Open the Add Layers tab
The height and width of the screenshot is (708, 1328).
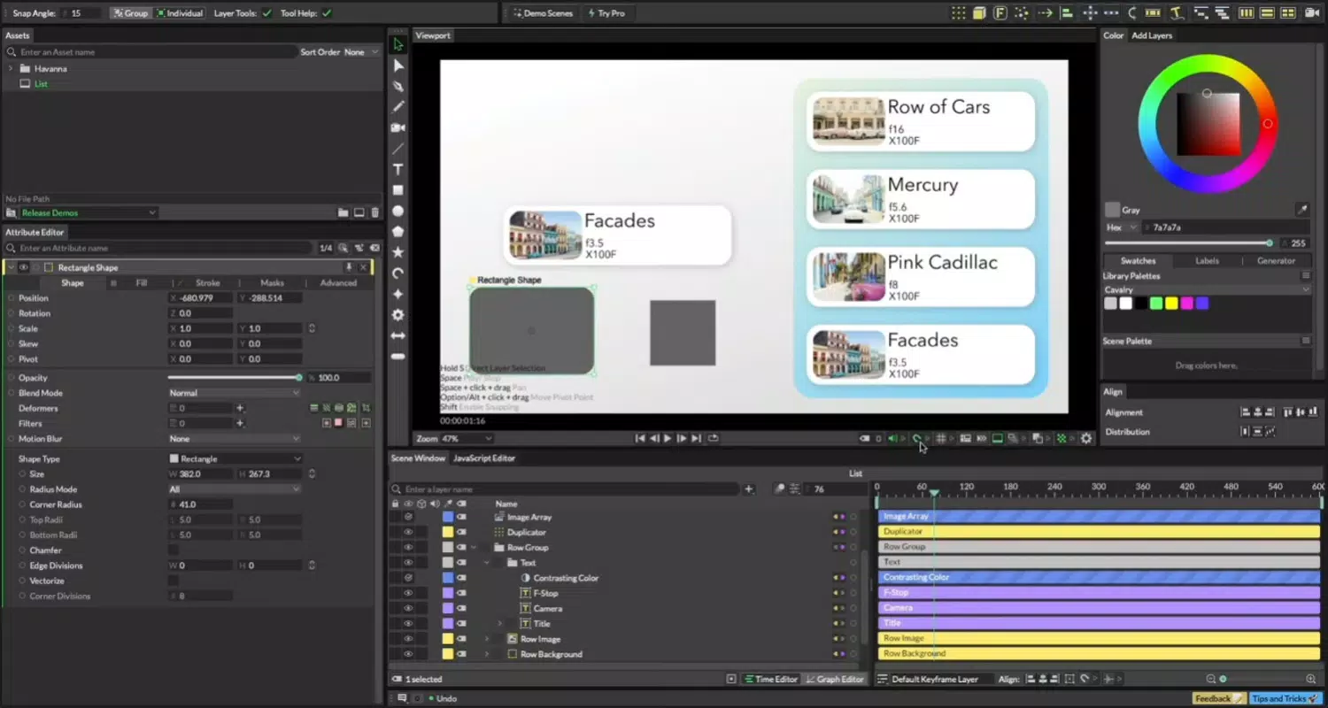[1152, 35]
